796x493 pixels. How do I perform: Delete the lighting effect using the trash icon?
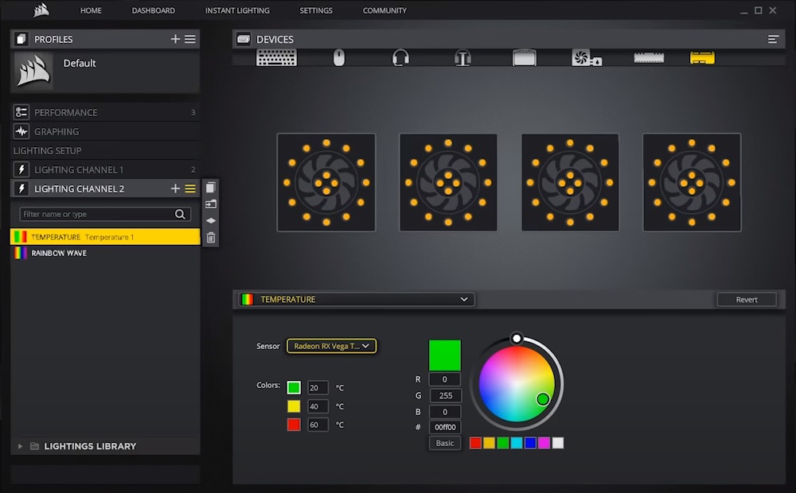(x=210, y=237)
